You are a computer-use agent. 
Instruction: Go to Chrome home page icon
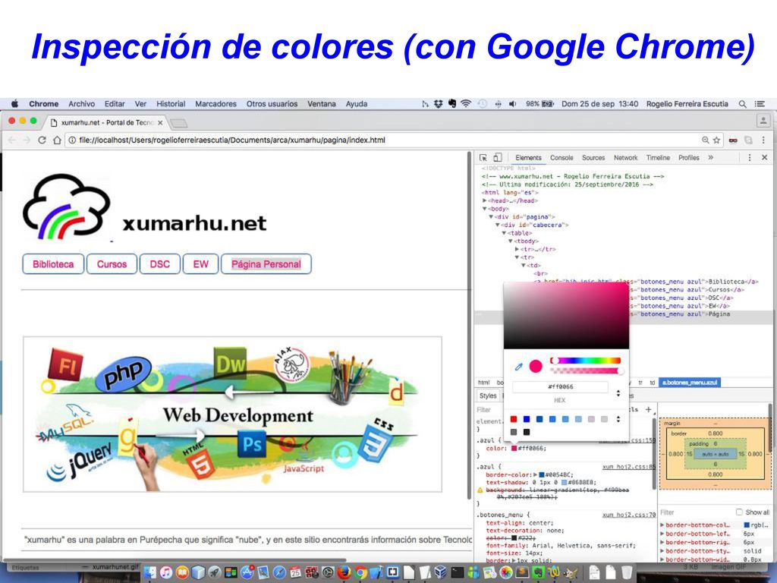[57, 140]
